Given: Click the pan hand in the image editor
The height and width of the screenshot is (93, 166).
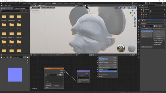Looking at the screenshot, I should tap(28, 63).
